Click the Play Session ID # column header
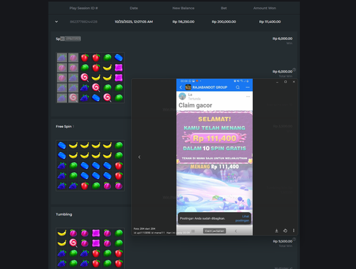356x269 pixels. pyautogui.click(x=83, y=8)
